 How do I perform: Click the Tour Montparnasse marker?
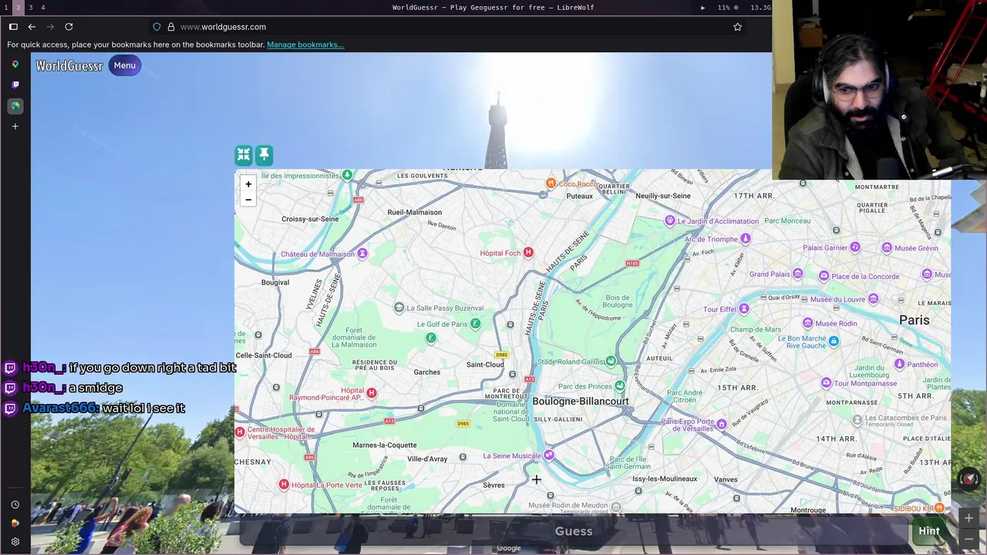(x=826, y=383)
